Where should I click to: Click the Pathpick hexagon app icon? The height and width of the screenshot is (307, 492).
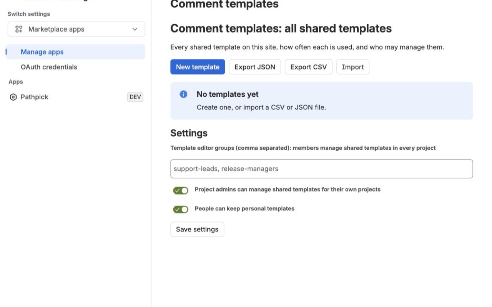click(x=13, y=97)
